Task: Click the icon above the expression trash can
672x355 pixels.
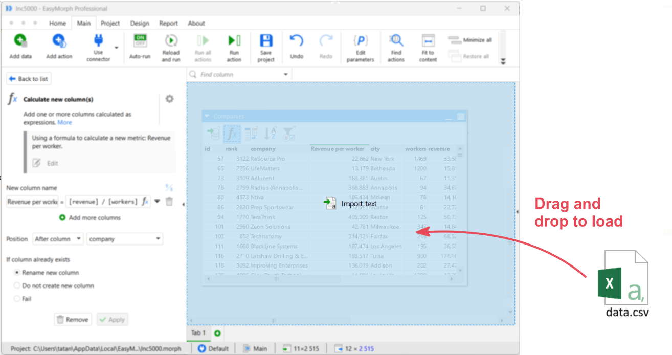Action: coord(169,188)
